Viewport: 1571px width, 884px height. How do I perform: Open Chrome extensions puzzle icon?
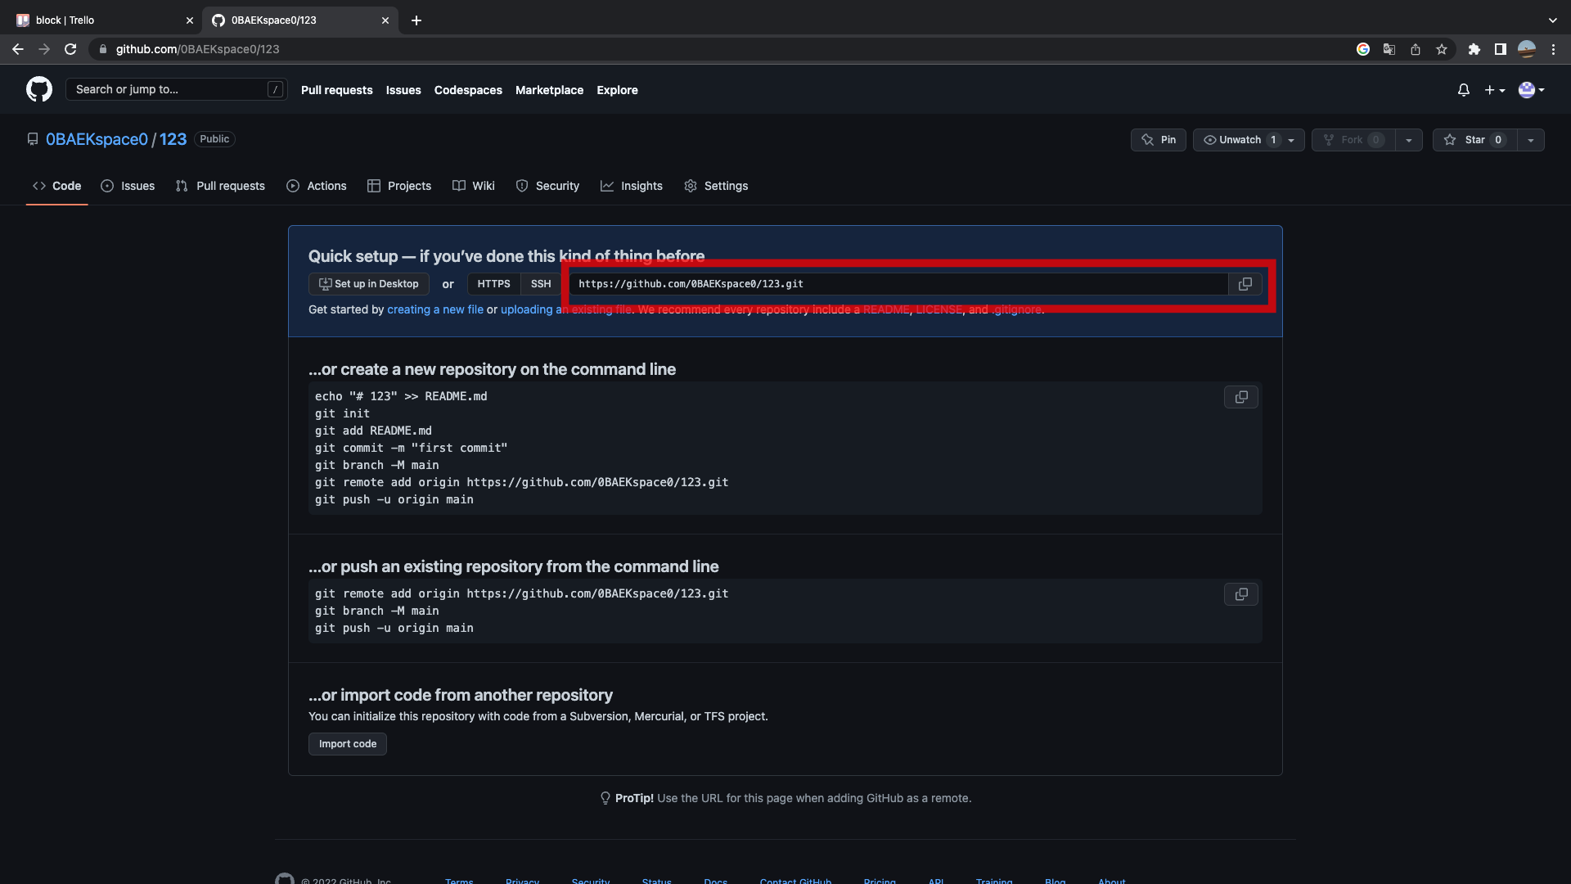point(1474,49)
